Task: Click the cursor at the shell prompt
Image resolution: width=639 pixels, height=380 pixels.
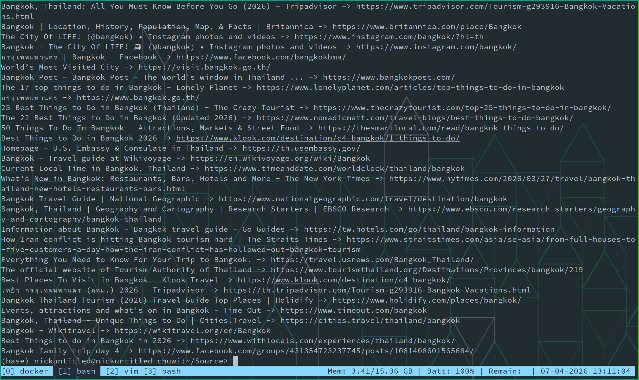Action: pyautogui.click(x=235, y=361)
